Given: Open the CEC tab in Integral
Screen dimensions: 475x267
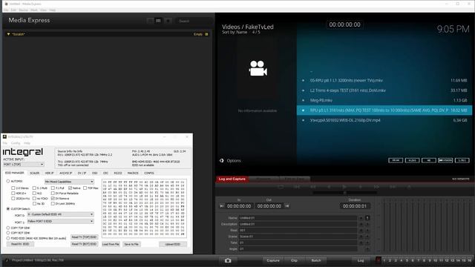Looking at the screenshot, I should (x=105, y=173).
